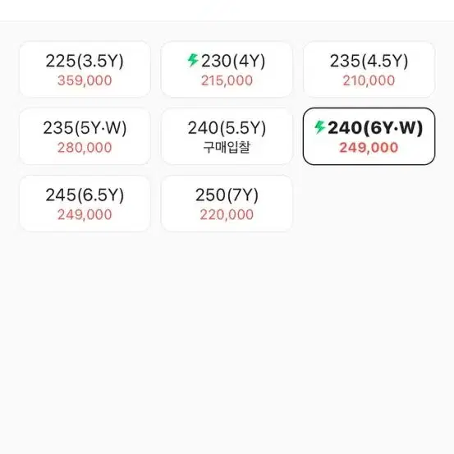The height and width of the screenshot is (454, 454).
Task: Choose the 250(7Y) size tile
Action: click(x=227, y=204)
